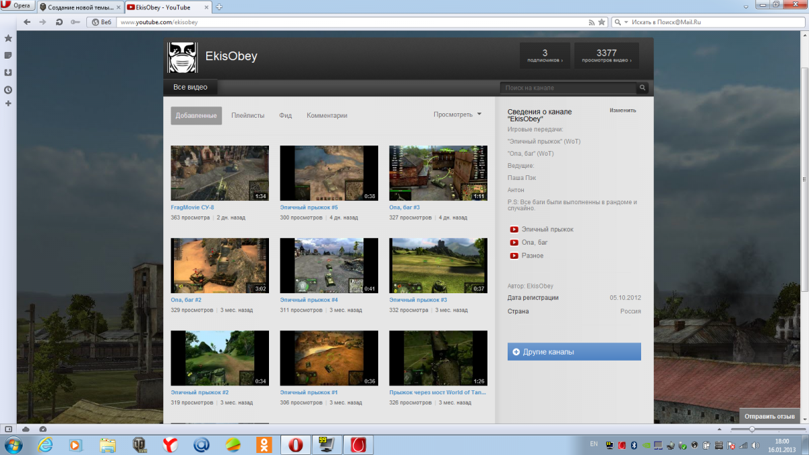Open the Notes panel in Opera sidebar
The image size is (809, 455).
click(x=9, y=55)
